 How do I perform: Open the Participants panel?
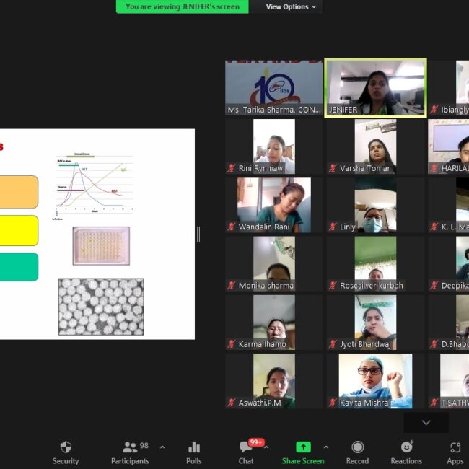coord(130,447)
